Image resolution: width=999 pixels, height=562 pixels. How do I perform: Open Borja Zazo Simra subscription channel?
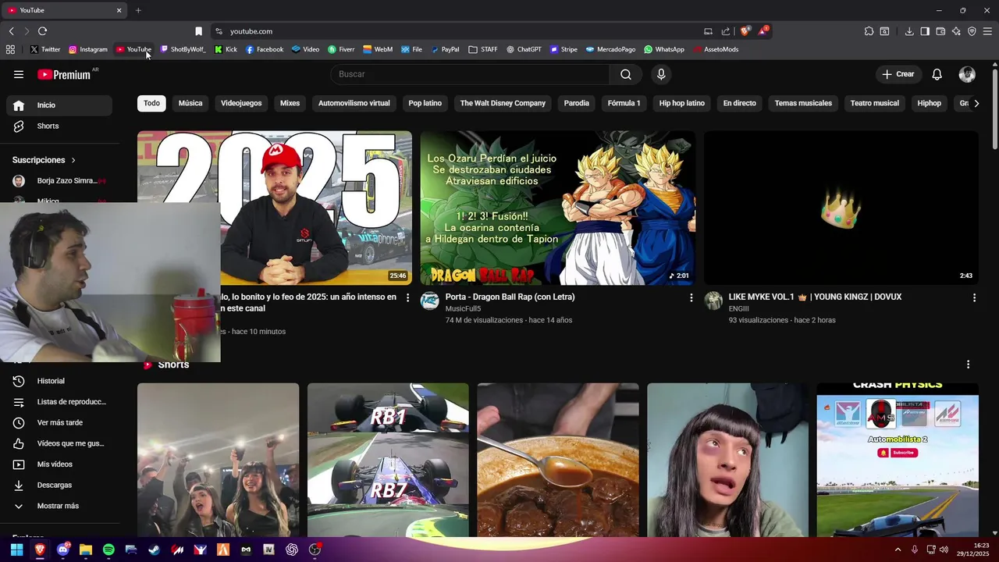click(59, 180)
